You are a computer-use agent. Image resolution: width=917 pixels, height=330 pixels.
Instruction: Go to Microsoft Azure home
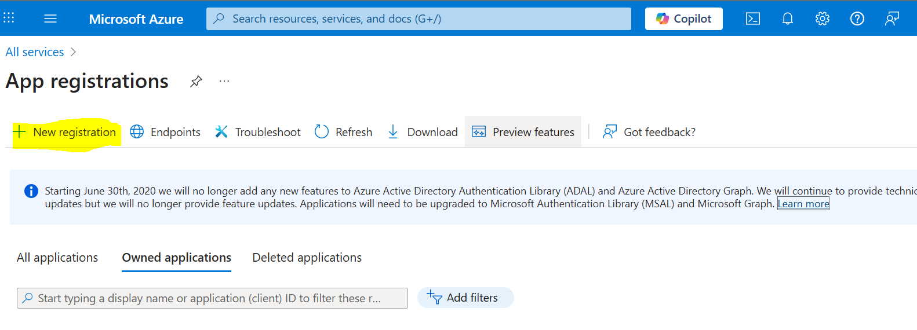(136, 19)
